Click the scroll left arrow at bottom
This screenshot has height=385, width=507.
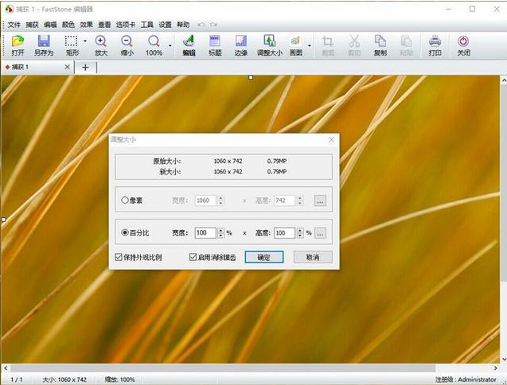click(x=6, y=367)
